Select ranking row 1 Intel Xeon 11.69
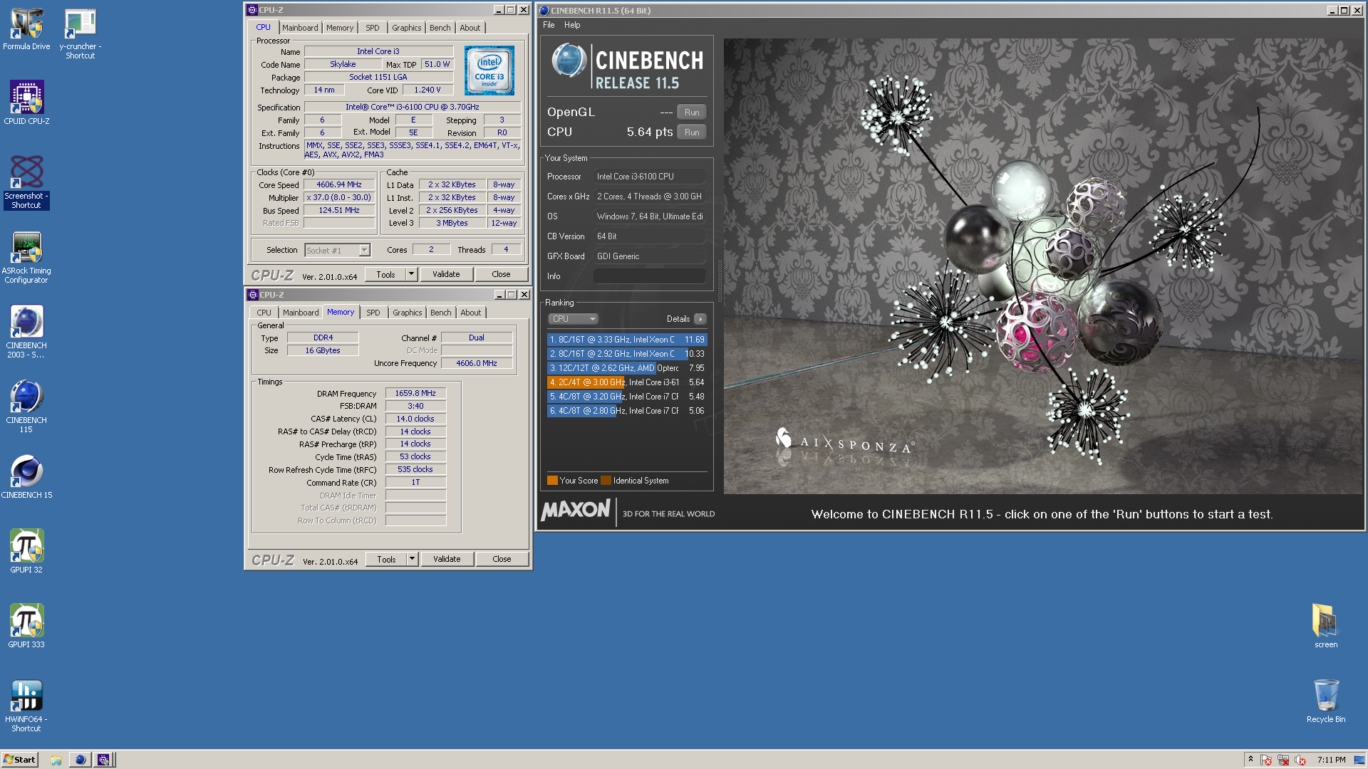Screen dimensions: 1368x769 (x=627, y=340)
